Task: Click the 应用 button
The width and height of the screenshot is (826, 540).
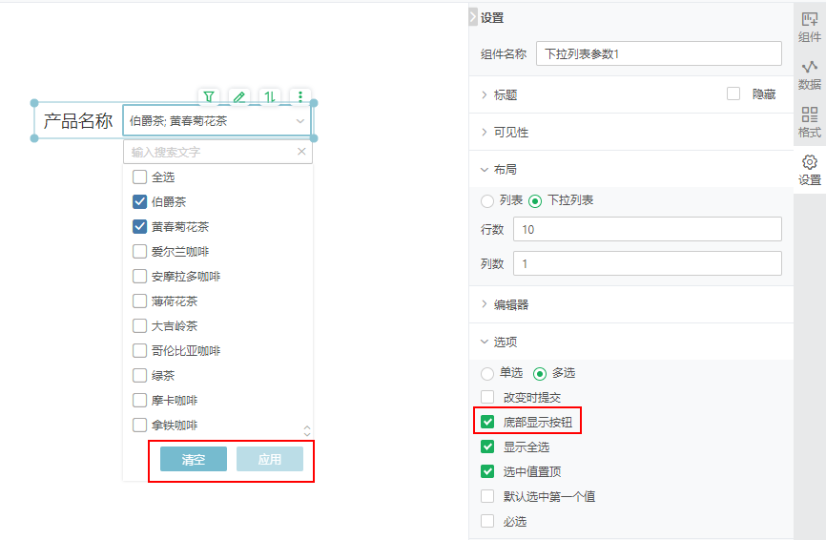Action: tap(270, 459)
